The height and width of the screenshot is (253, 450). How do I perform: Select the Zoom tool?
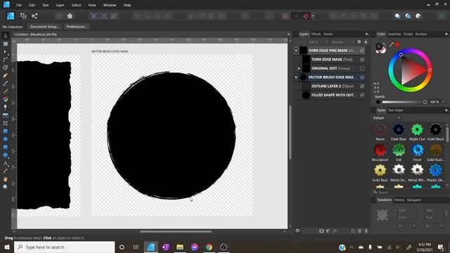pyautogui.click(x=6, y=187)
